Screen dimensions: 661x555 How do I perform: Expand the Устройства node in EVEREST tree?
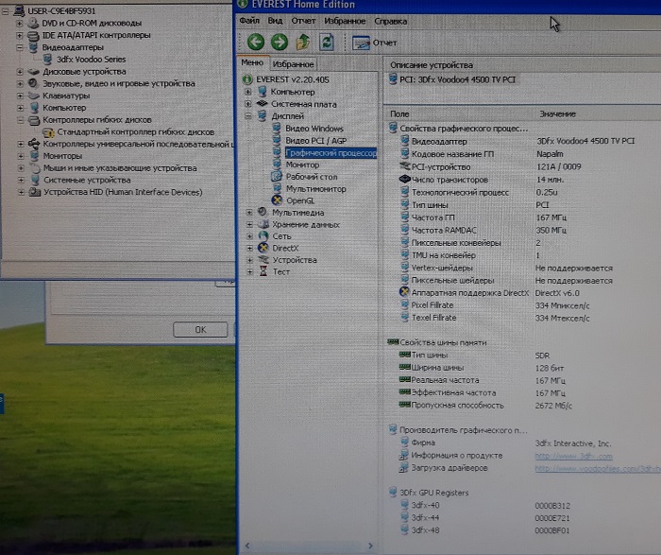249,260
